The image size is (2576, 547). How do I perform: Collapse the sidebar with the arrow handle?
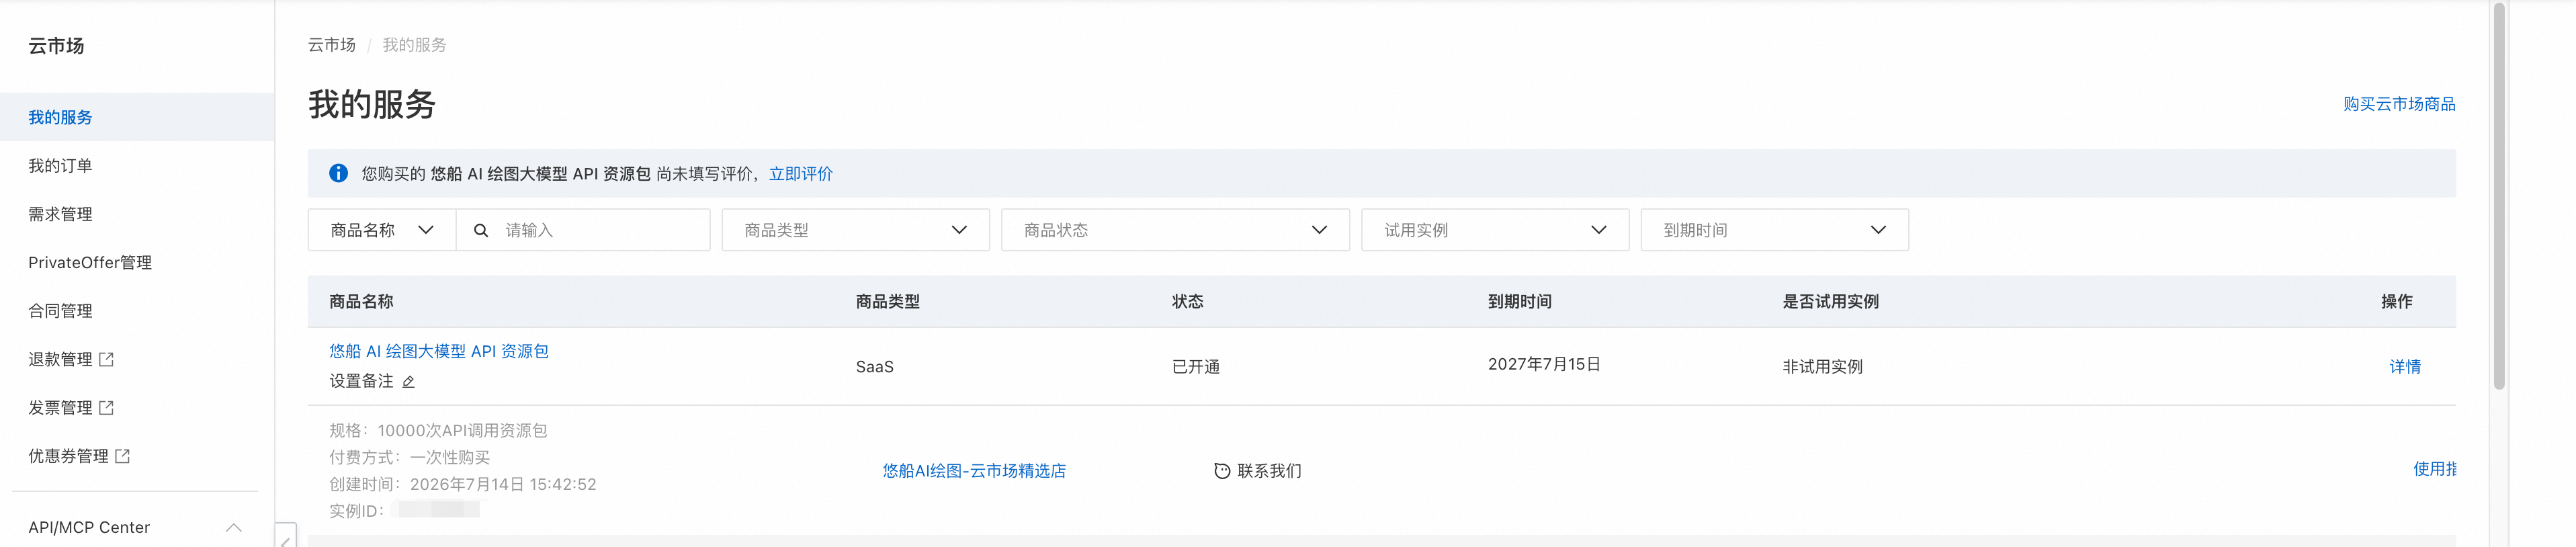tap(286, 537)
